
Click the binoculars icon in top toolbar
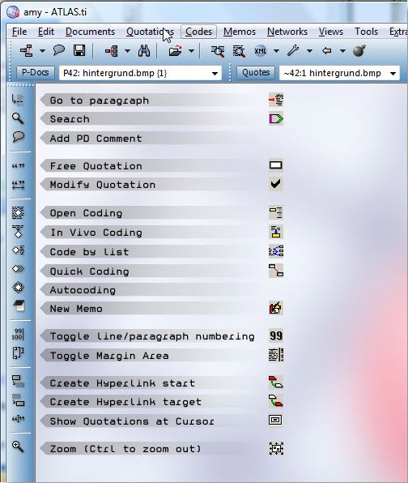point(144,51)
